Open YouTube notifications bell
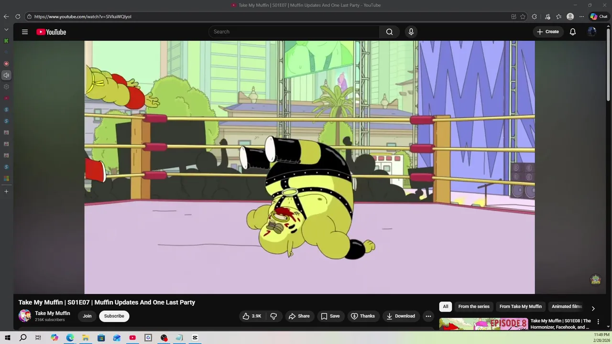 572,32
